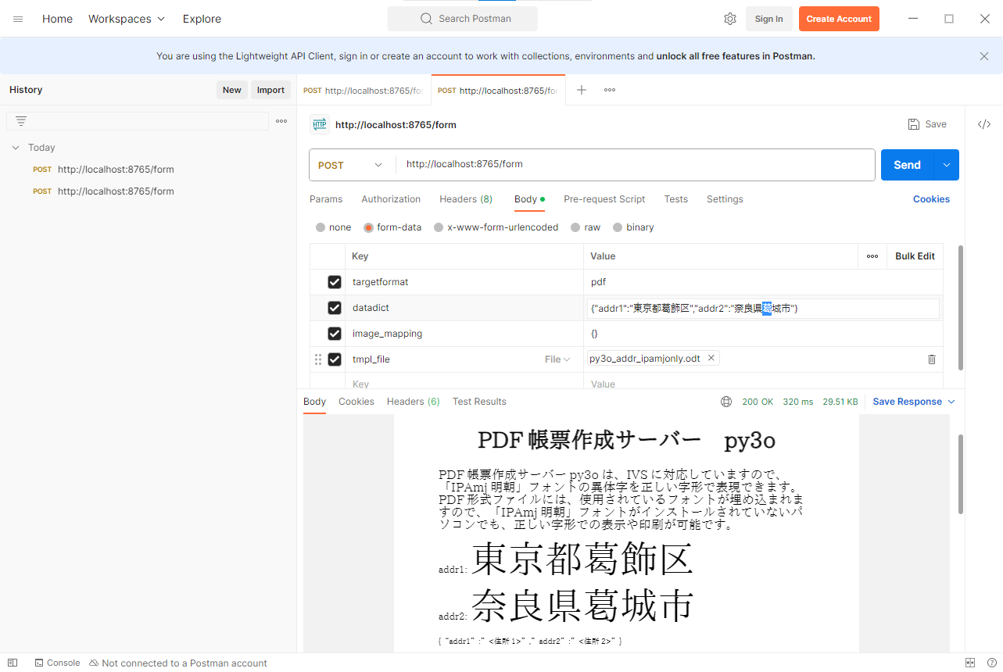The image size is (1003, 672).
Task: Click the New button in History
Action: pyautogui.click(x=232, y=90)
